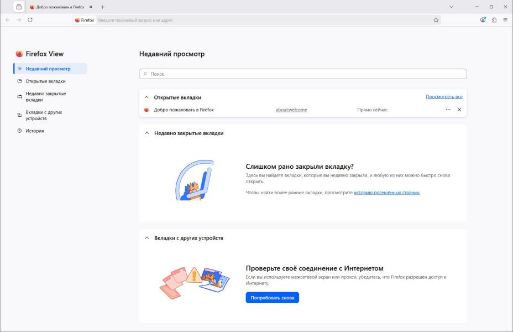513x332 pixels.
Task: Collapse the Открытые вкладки section
Action: (x=146, y=97)
